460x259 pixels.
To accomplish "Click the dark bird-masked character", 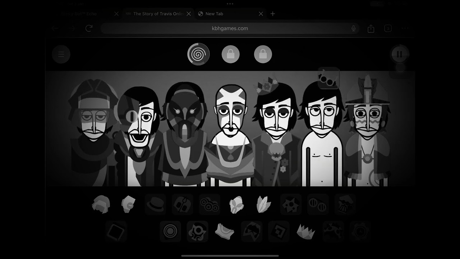I will (x=185, y=134).
